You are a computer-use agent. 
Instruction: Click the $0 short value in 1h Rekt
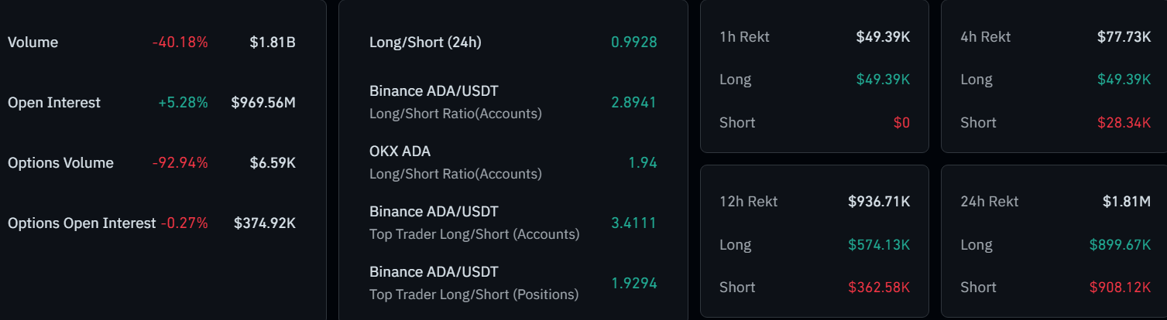coord(901,123)
